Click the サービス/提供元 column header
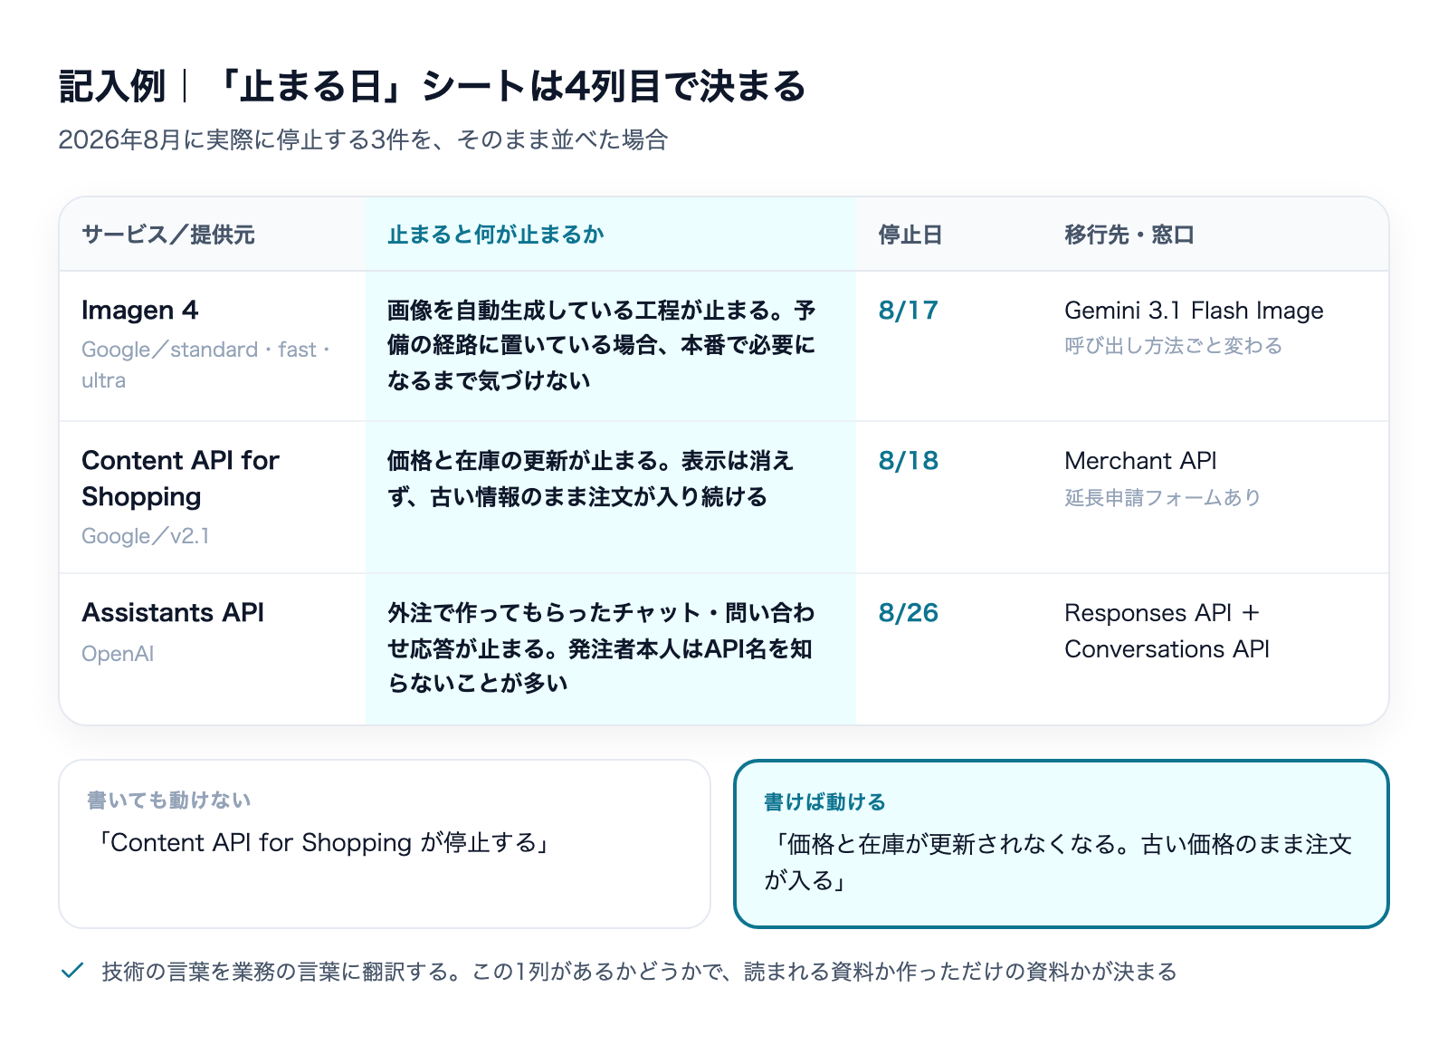 tap(168, 235)
